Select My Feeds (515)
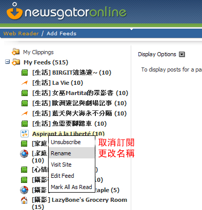This screenshot has width=202, height=210. pos(46,62)
